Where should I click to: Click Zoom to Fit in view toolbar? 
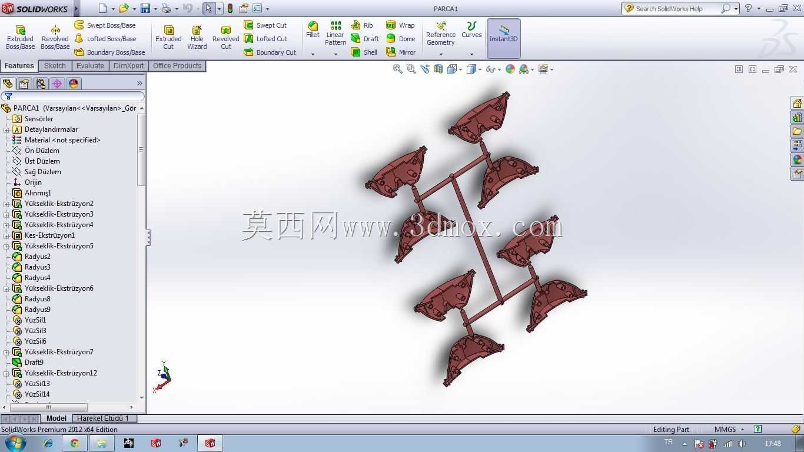coord(398,69)
